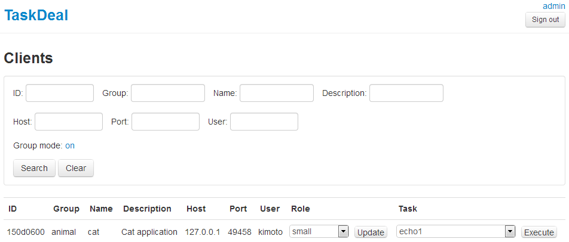The image size is (569, 242).
Task: Select the Name input box
Action: pyautogui.click(x=277, y=93)
